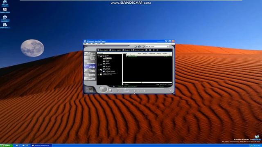Select Radio Tuner Presets in tree
This screenshot has height=147, width=262.
point(109,73)
